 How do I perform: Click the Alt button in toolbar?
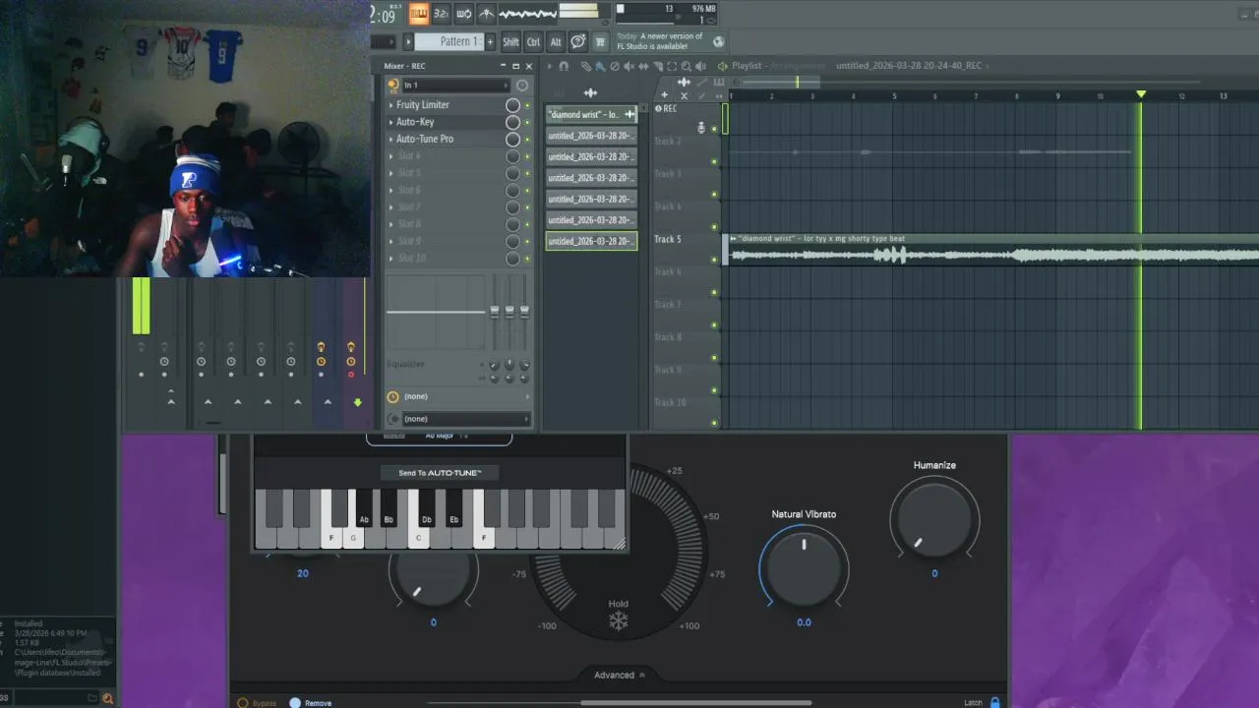[x=556, y=42]
